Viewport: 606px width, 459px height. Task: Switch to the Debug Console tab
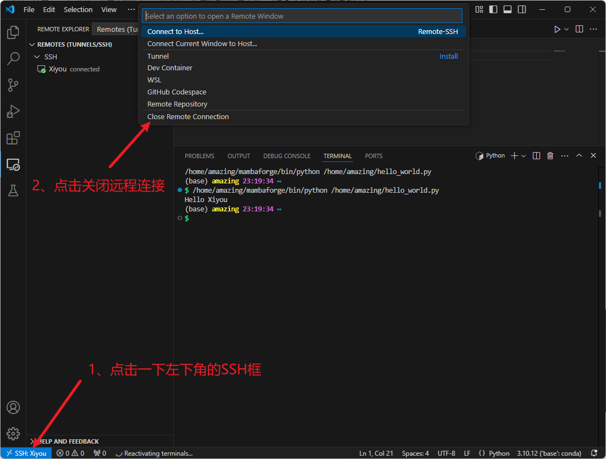287,156
